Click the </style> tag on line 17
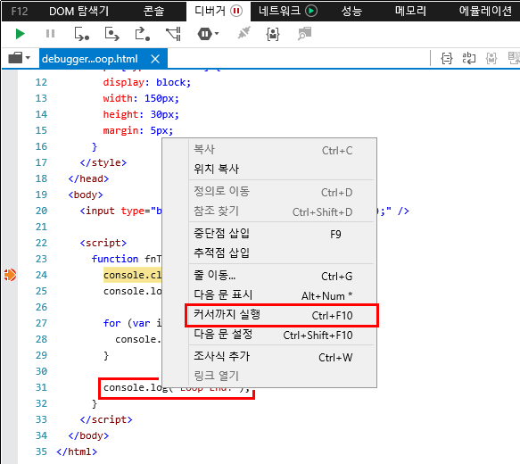This screenshot has width=520, height=464. pos(103,162)
